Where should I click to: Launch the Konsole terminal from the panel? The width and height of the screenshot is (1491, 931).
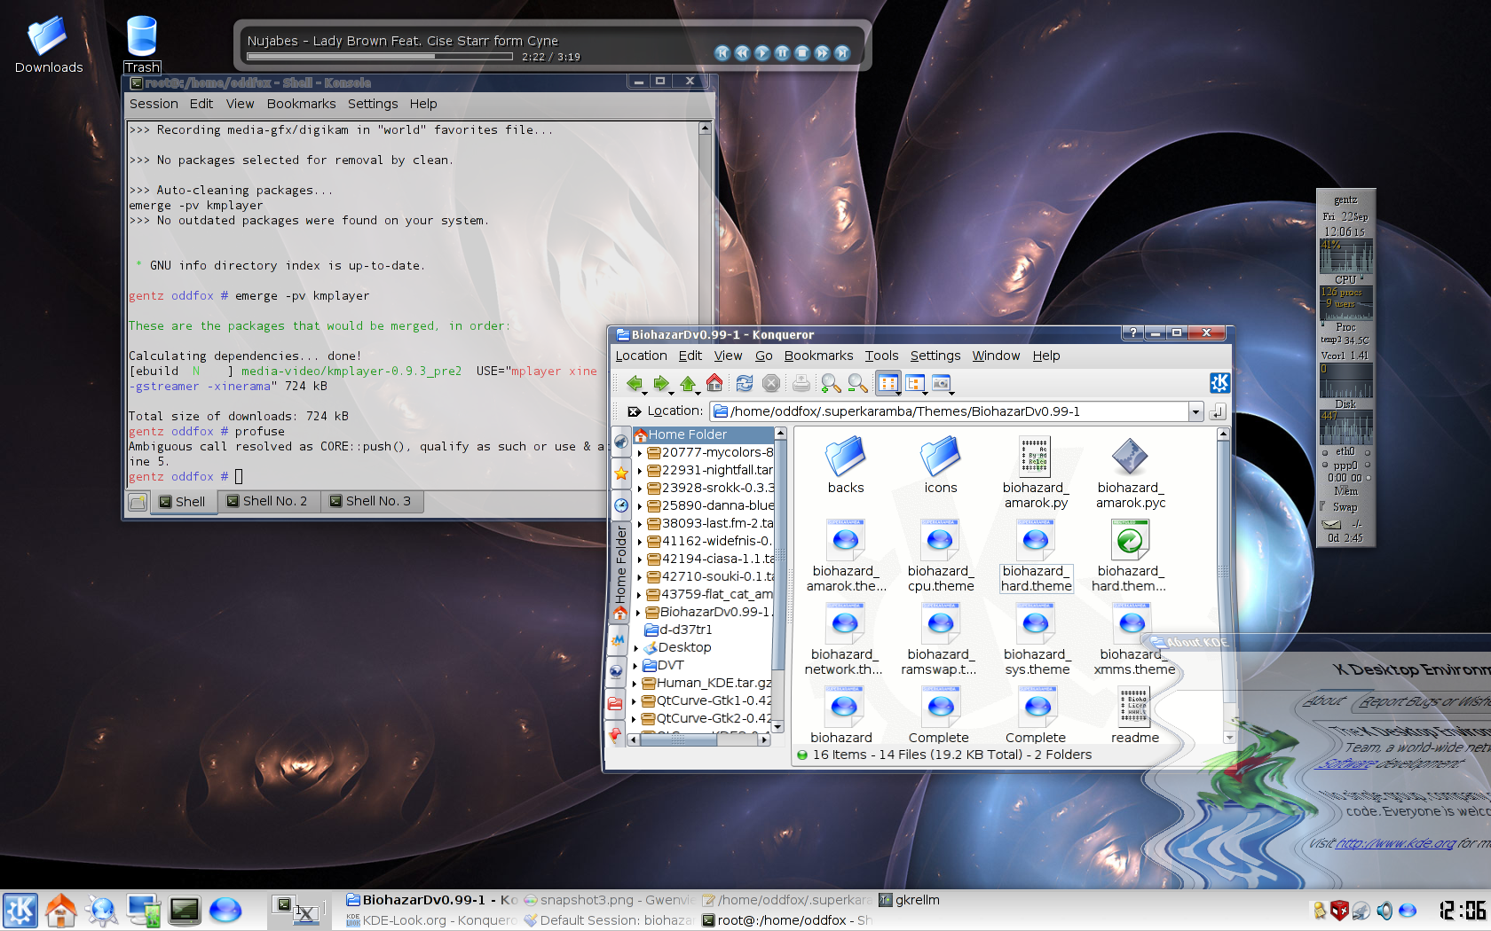[x=185, y=911]
